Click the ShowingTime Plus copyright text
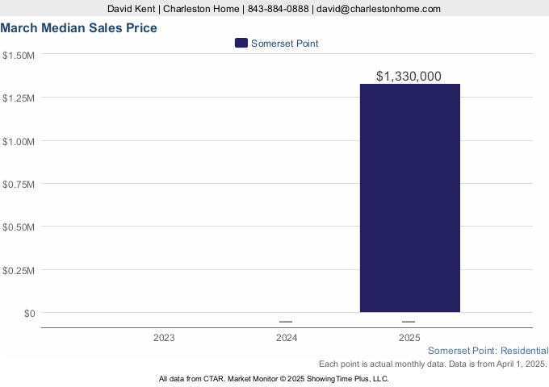The width and height of the screenshot is (549, 387). (x=274, y=378)
